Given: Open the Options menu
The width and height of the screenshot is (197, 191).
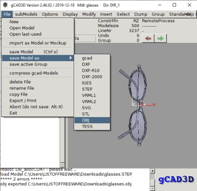Looking at the screenshot, I should [50, 14].
